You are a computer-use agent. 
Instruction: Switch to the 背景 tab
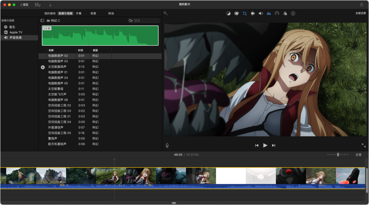[93, 13]
